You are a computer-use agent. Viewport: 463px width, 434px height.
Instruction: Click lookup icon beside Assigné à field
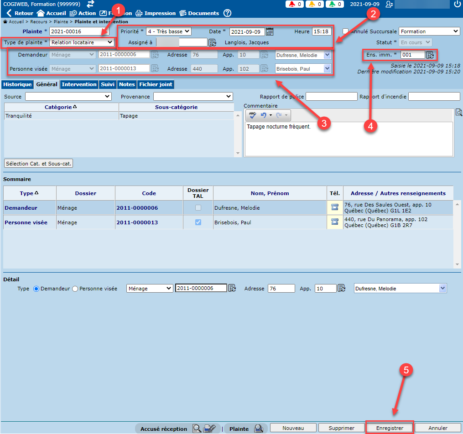(212, 43)
